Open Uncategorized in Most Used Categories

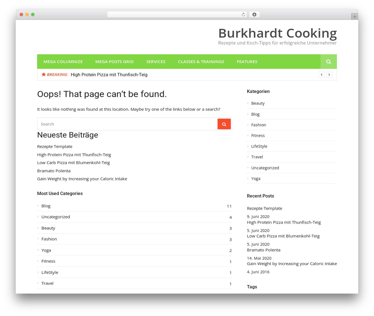[x=56, y=217]
